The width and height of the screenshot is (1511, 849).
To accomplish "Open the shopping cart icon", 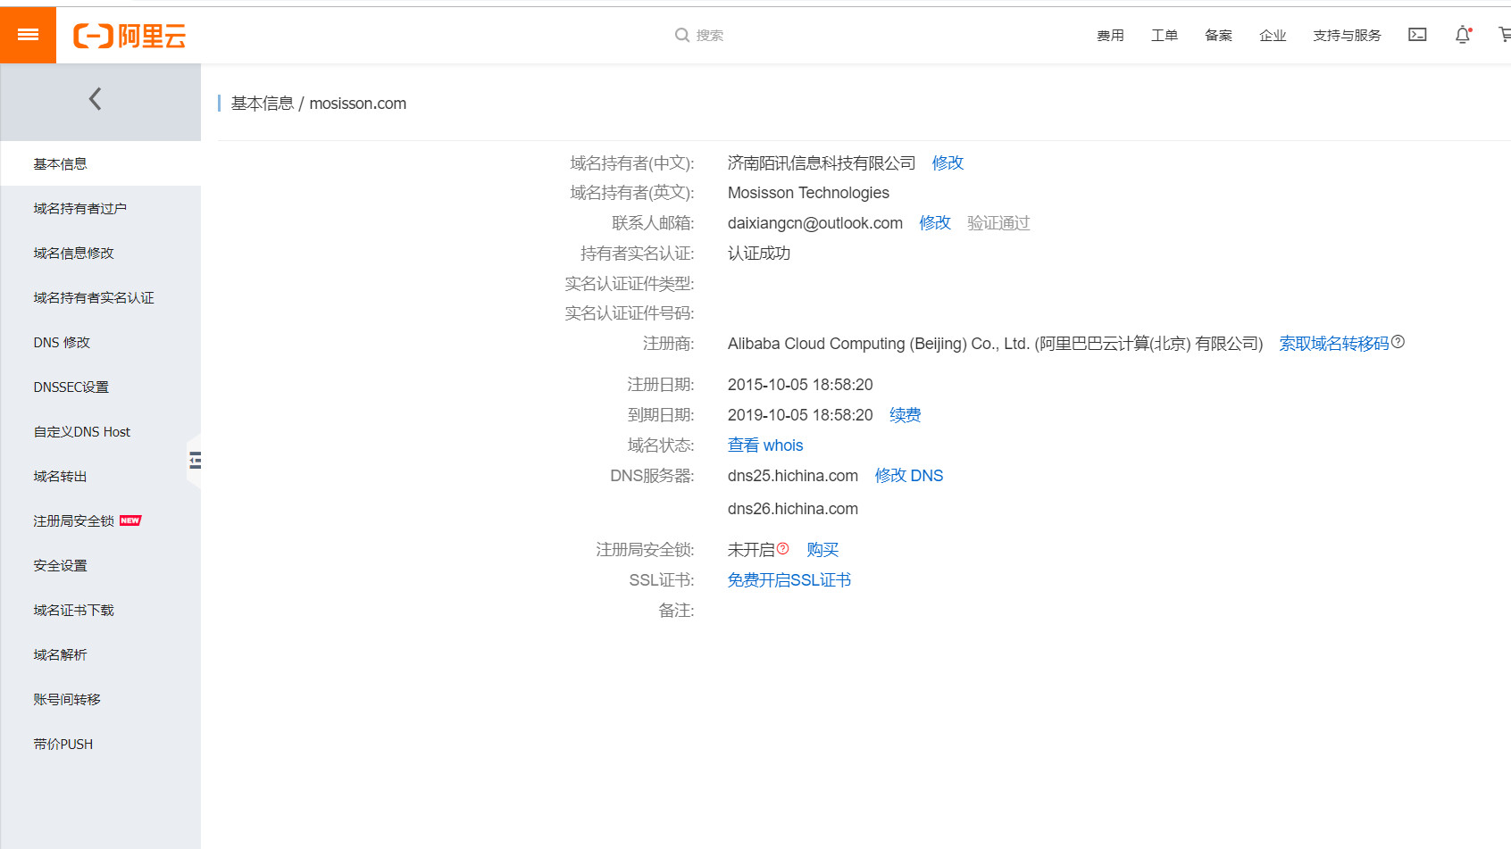I will (1504, 35).
